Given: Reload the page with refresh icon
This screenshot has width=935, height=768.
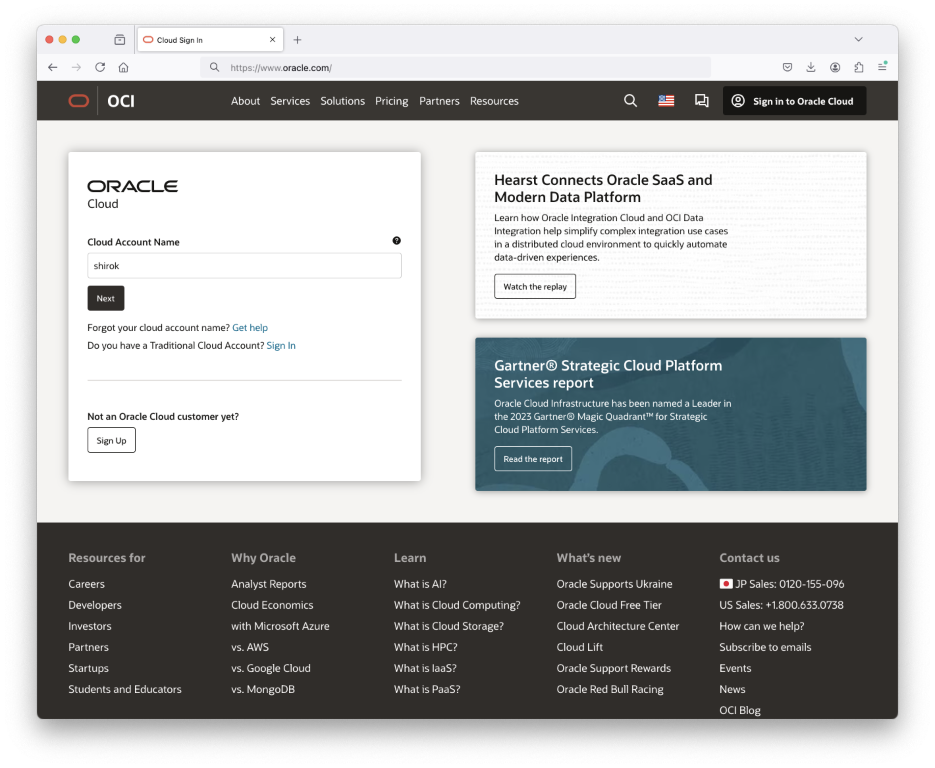Looking at the screenshot, I should point(100,67).
